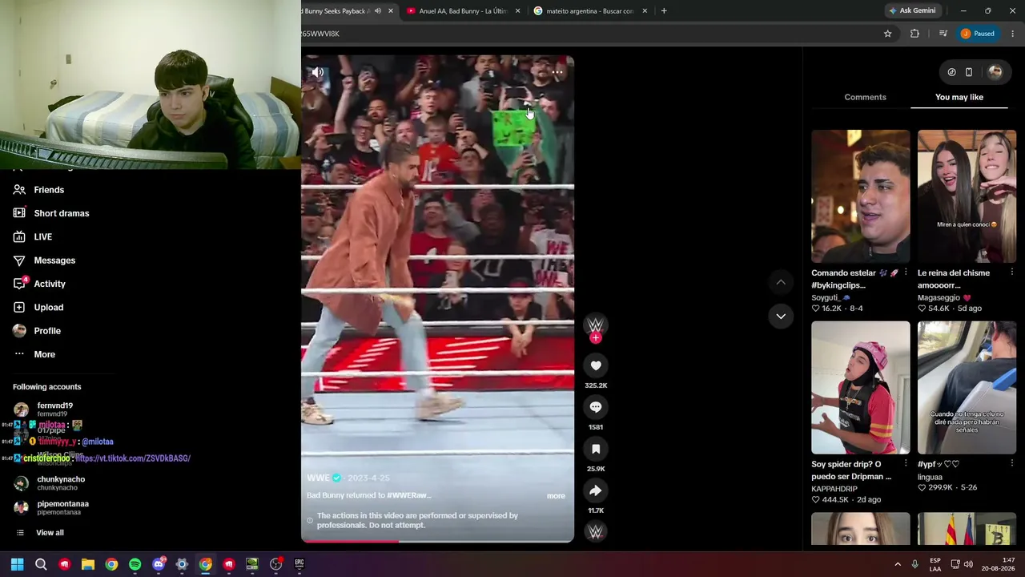Image resolution: width=1025 pixels, height=577 pixels.
Task: Open the volume control in system tray
Action: [x=968, y=564]
